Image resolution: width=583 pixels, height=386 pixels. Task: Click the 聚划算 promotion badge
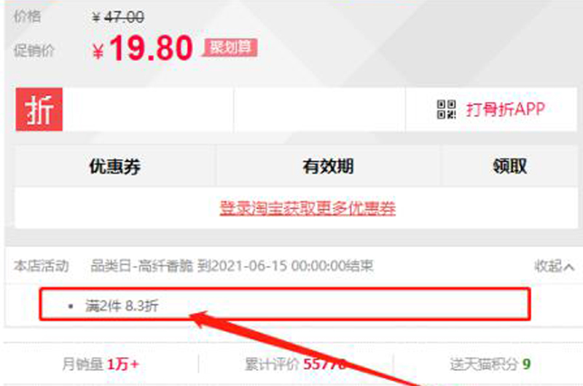tap(230, 47)
